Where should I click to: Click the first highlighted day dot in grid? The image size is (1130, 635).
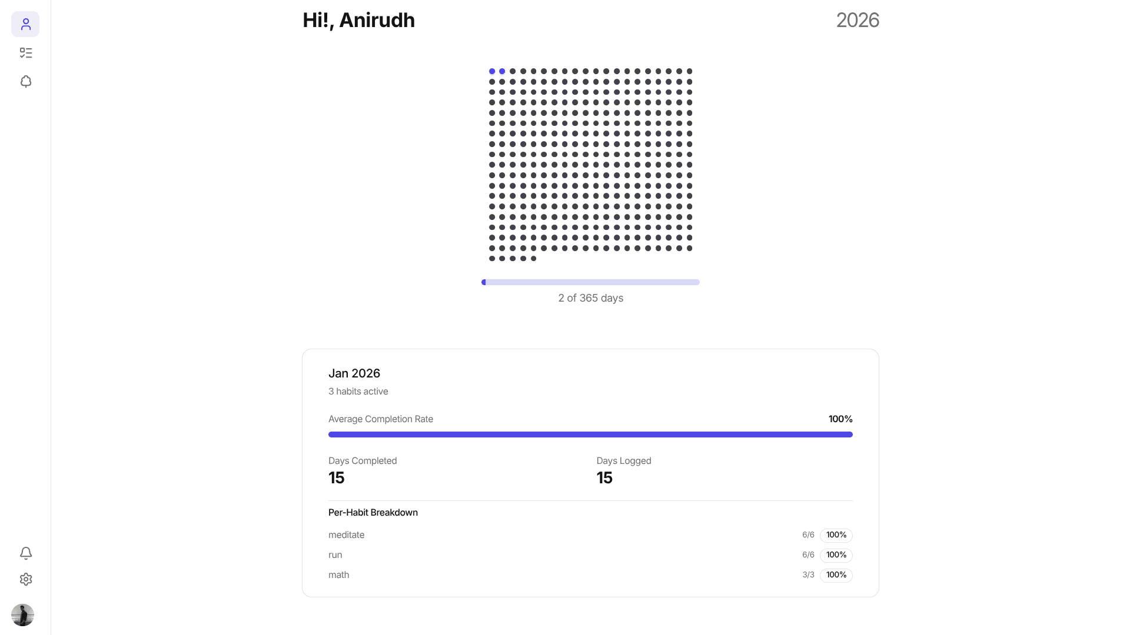point(491,71)
